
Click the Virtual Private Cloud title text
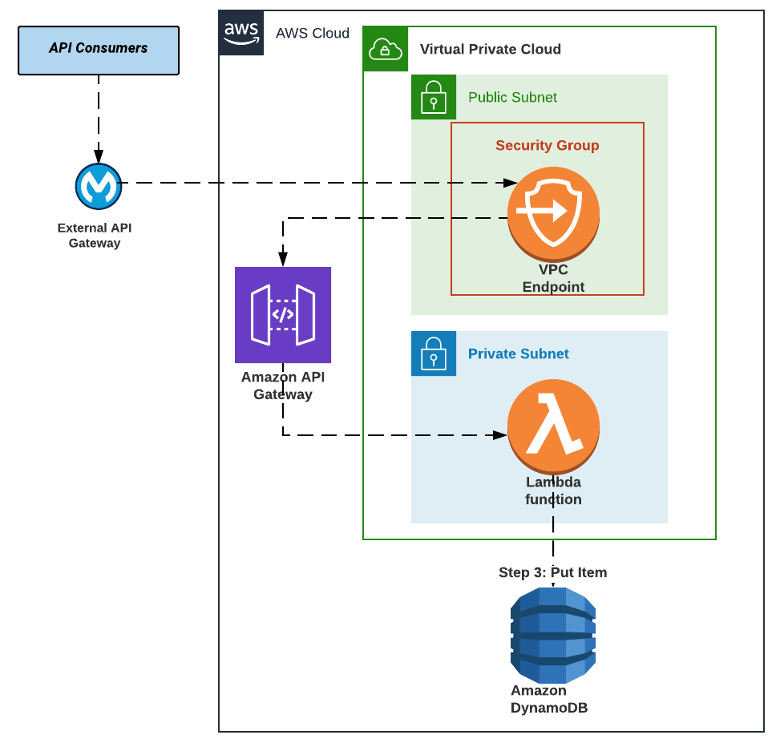pos(491,49)
